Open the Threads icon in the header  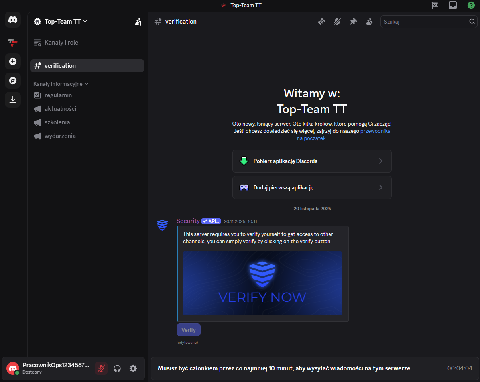[x=321, y=22]
